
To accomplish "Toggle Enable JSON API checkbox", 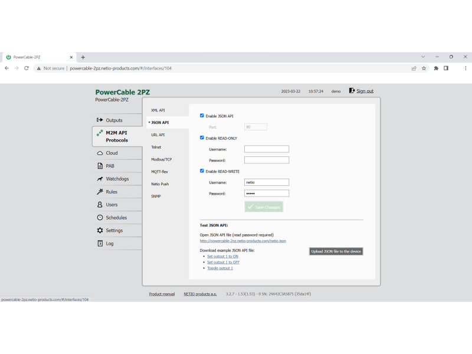I will (202, 116).
